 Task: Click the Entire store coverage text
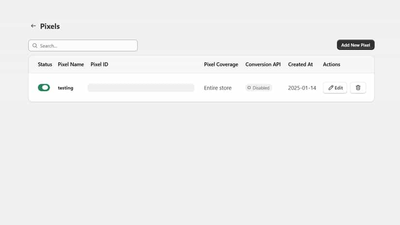click(x=217, y=88)
